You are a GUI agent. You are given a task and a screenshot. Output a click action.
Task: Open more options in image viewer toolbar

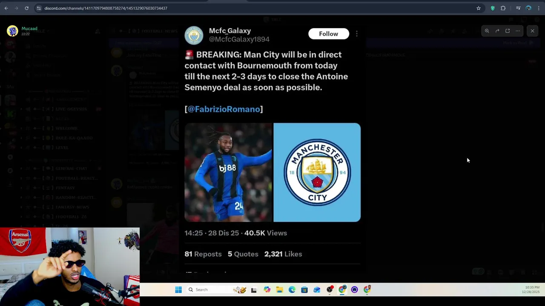tap(518, 31)
